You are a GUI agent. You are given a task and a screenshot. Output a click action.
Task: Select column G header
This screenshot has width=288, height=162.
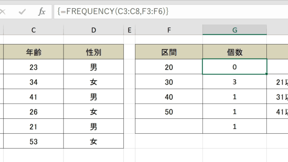tap(235, 30)
